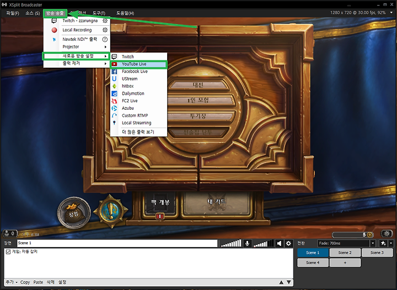The height and width of the screenshot is (290, 397).
Task: Open audio settings gear icon
Action: (x=288, y=244)
